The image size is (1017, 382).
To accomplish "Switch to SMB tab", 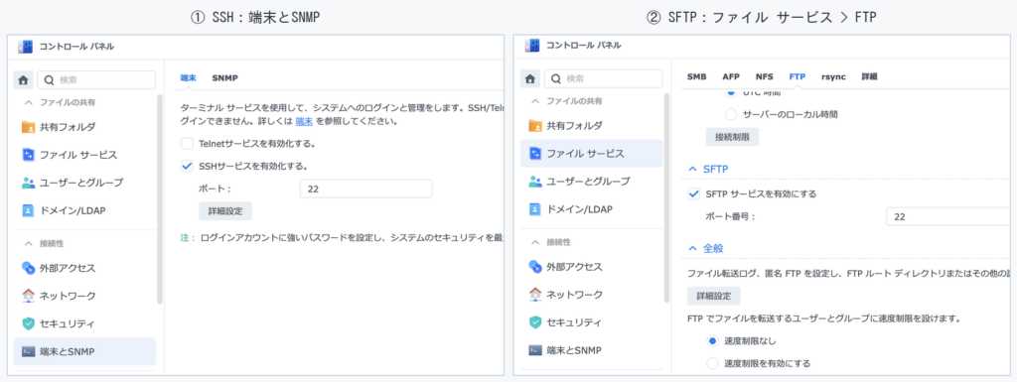I will (696, 76).
